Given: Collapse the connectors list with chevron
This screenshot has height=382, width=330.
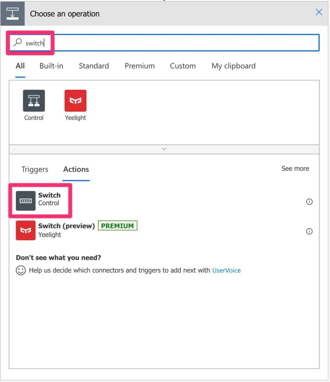Looking at the screenshot, I should [164, 149].
